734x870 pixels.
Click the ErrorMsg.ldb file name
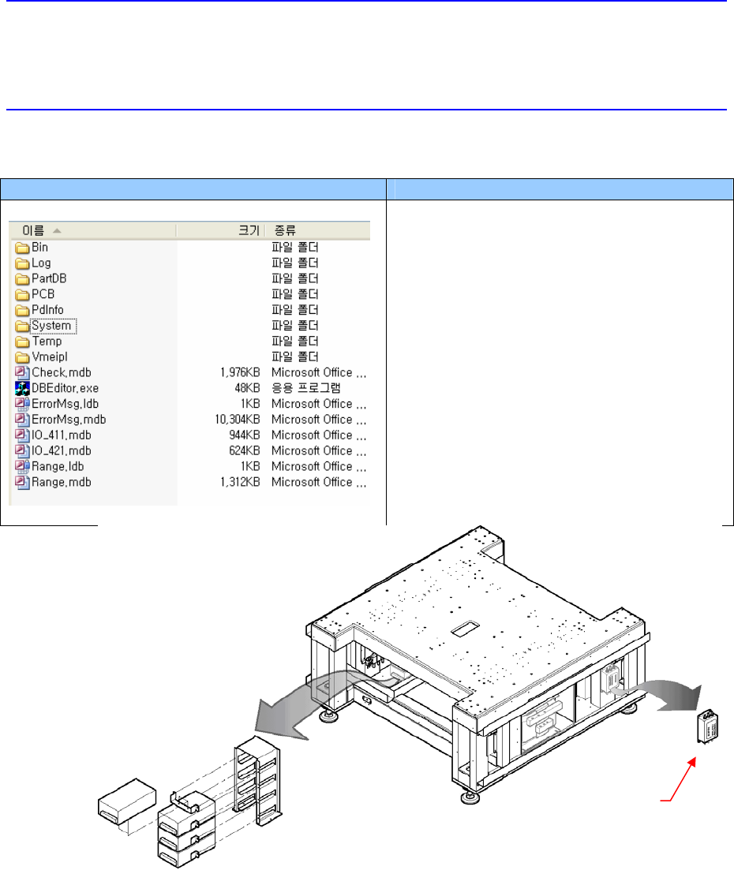pyautogui.click(x=65, y=404)
